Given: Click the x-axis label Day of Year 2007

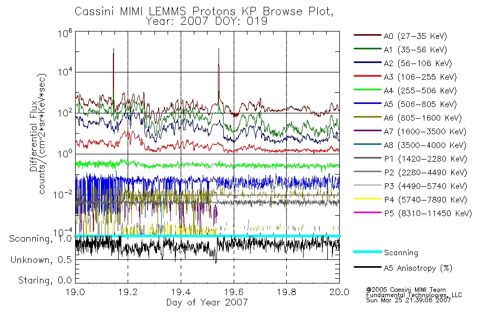Looking at the screenshot, I should [x=207, y=302].
